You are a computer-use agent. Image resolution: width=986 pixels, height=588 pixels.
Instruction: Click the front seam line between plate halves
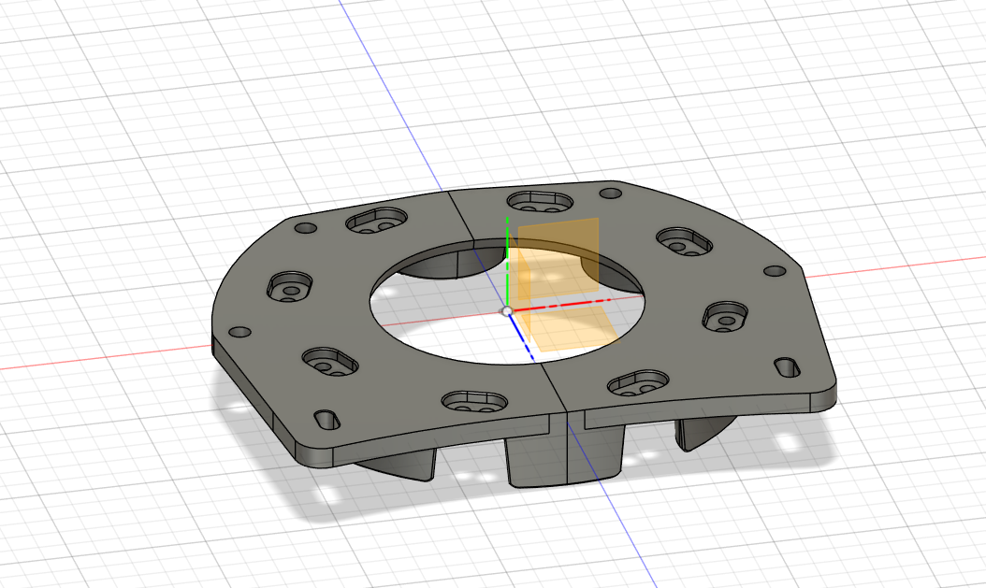(x=555, y=388)
